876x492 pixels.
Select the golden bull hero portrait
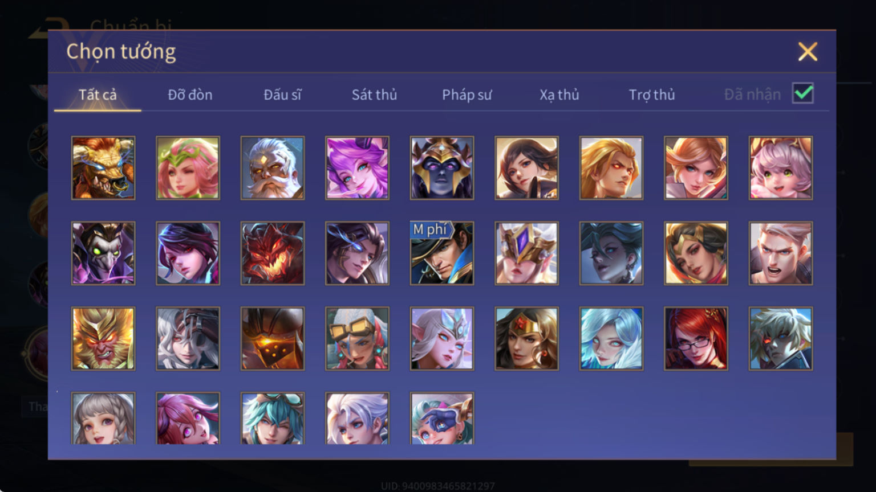pyautogui.click(x=103, y=168)
